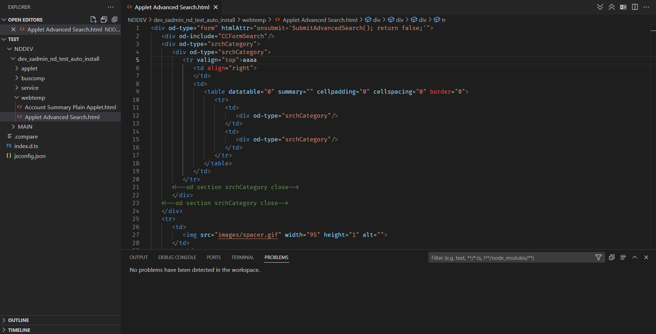
Task: Click the cube icon before first div breadcrumb
Action: point(368,20)
